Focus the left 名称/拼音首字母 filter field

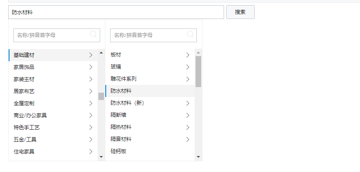(57, 35)
